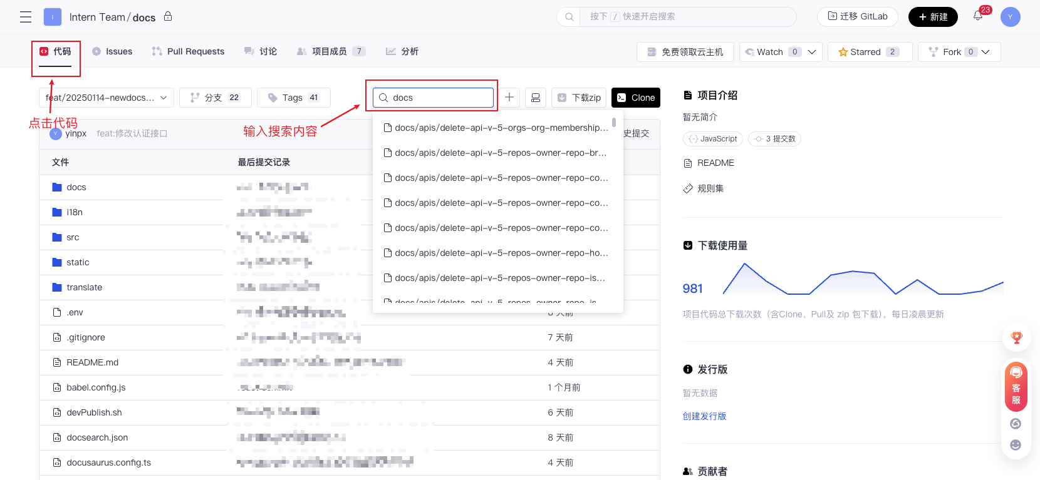Viewport: 1040px width, 480px height.
Task: Open the Pull Requests tab
Action: [x=188, y=51]
